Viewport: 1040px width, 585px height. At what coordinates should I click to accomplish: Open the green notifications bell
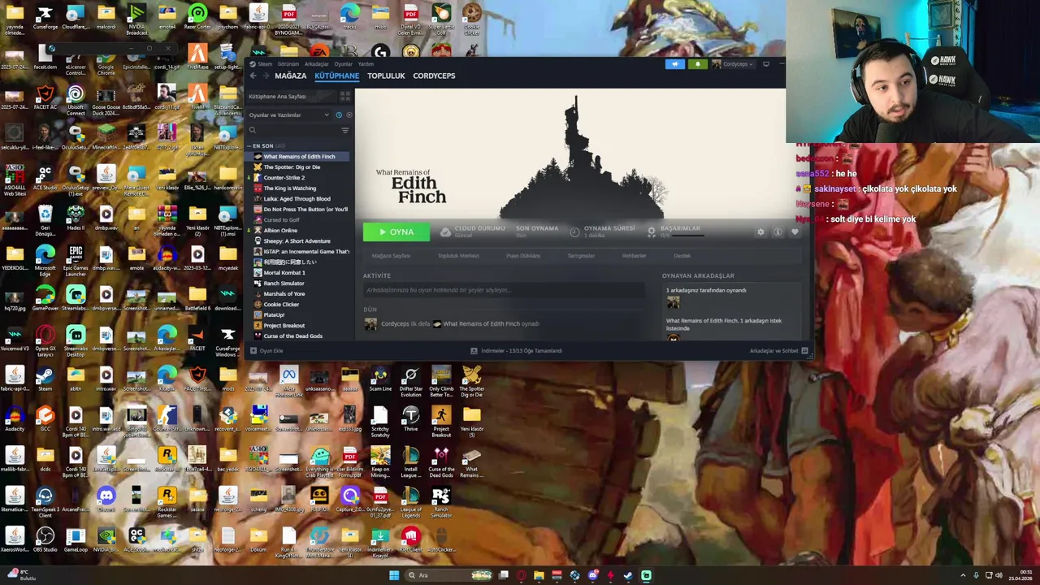coord(697,64)
